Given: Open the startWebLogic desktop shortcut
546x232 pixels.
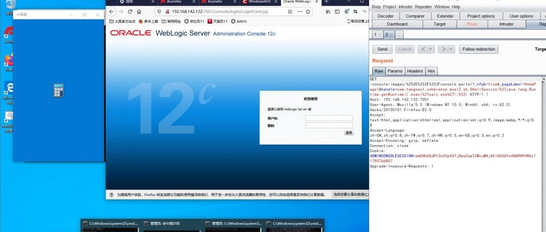Looking at the screenshot, I should [8, 122].
